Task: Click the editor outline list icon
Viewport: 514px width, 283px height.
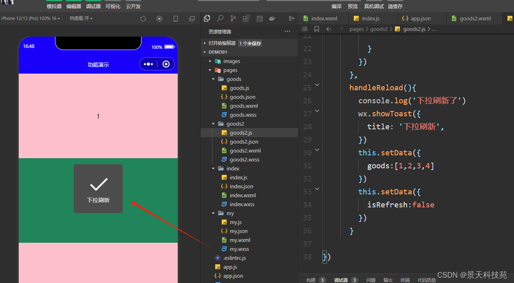Action: click(x=304, y=29)
